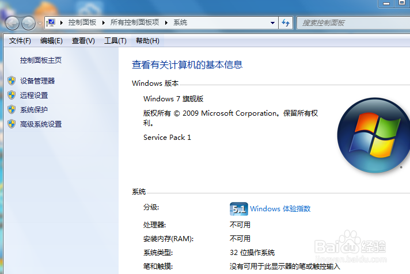Click the Windows 7 logo orb
Viewport: 410px width, 274px height.
pyautogui.click(x=374, y=135)
